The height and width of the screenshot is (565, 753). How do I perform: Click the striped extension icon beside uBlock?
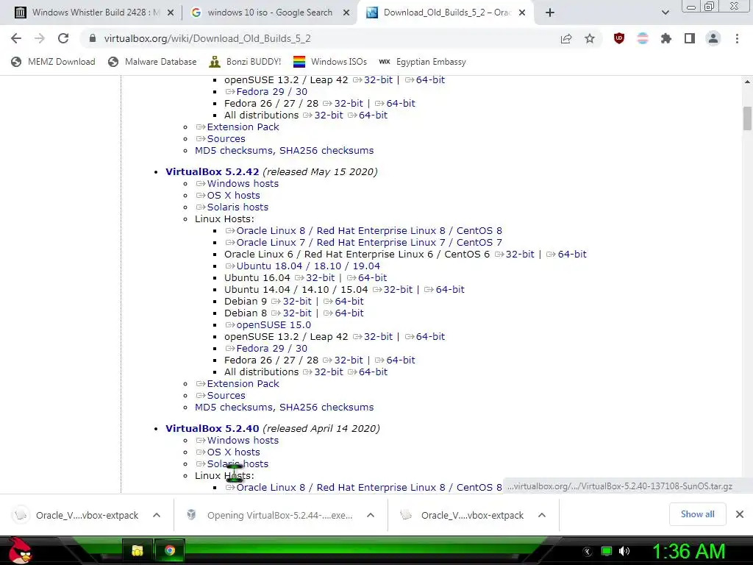[643, 38]
